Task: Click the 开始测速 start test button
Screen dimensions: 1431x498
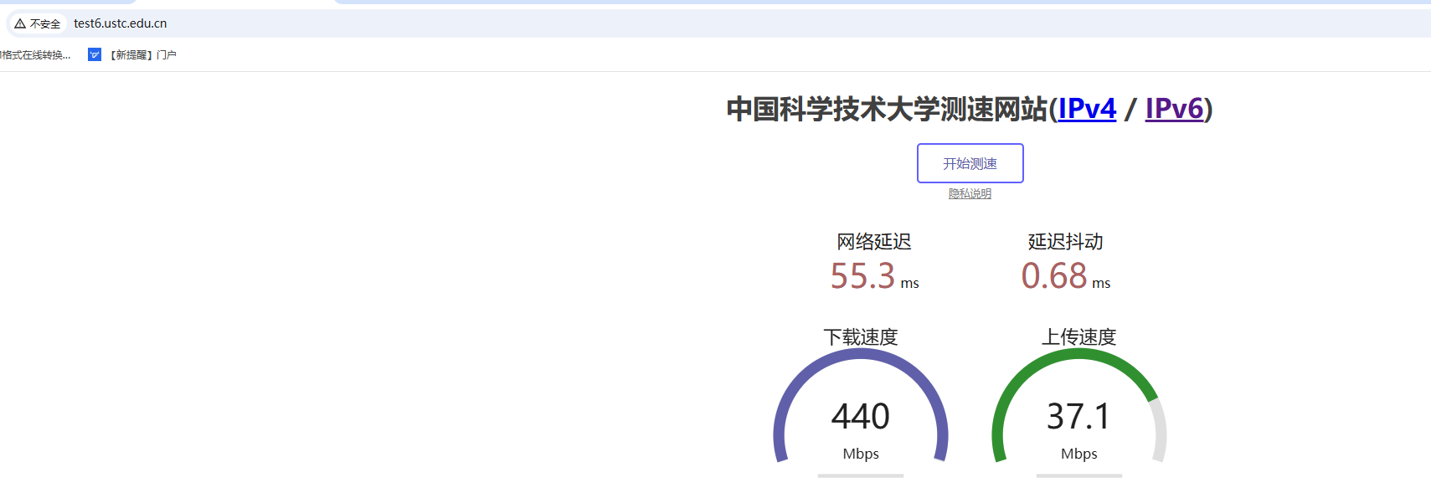Action: pyautogui.click(x=970, y=163)
